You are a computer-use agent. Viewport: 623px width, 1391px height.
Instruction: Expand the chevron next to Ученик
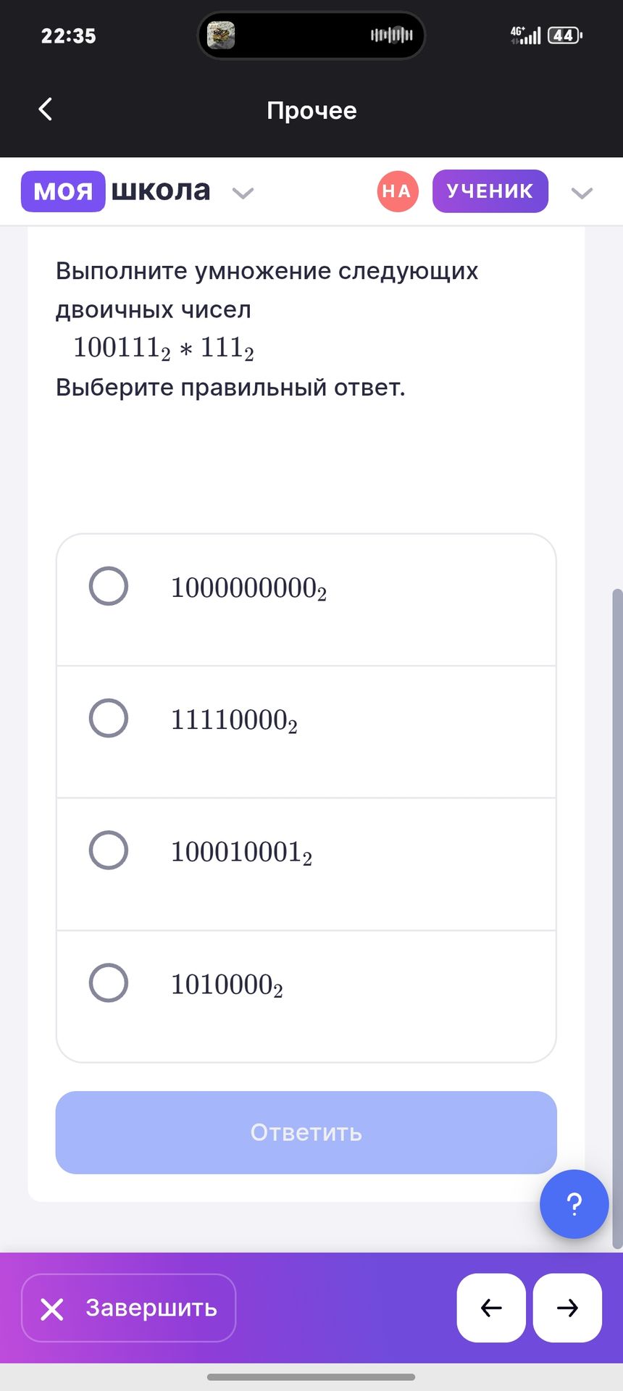pos(582,193)
